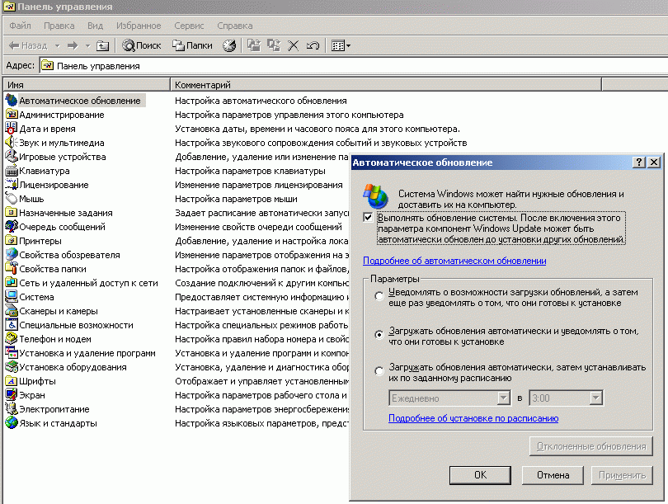Screen dimensions: 668x504
Task: Select the Установка оборудования icon
Action: (x=11, y=367)
